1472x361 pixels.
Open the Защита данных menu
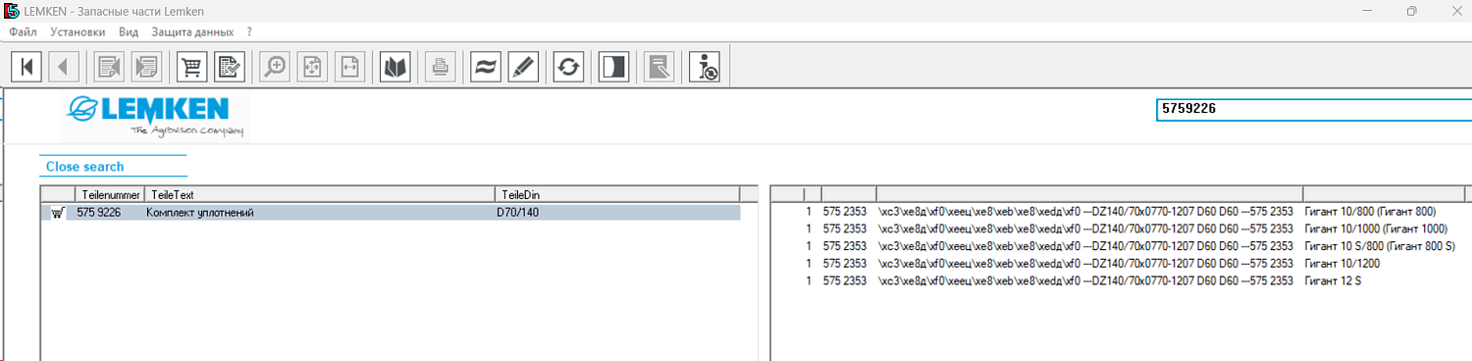[x=192, y=31]
